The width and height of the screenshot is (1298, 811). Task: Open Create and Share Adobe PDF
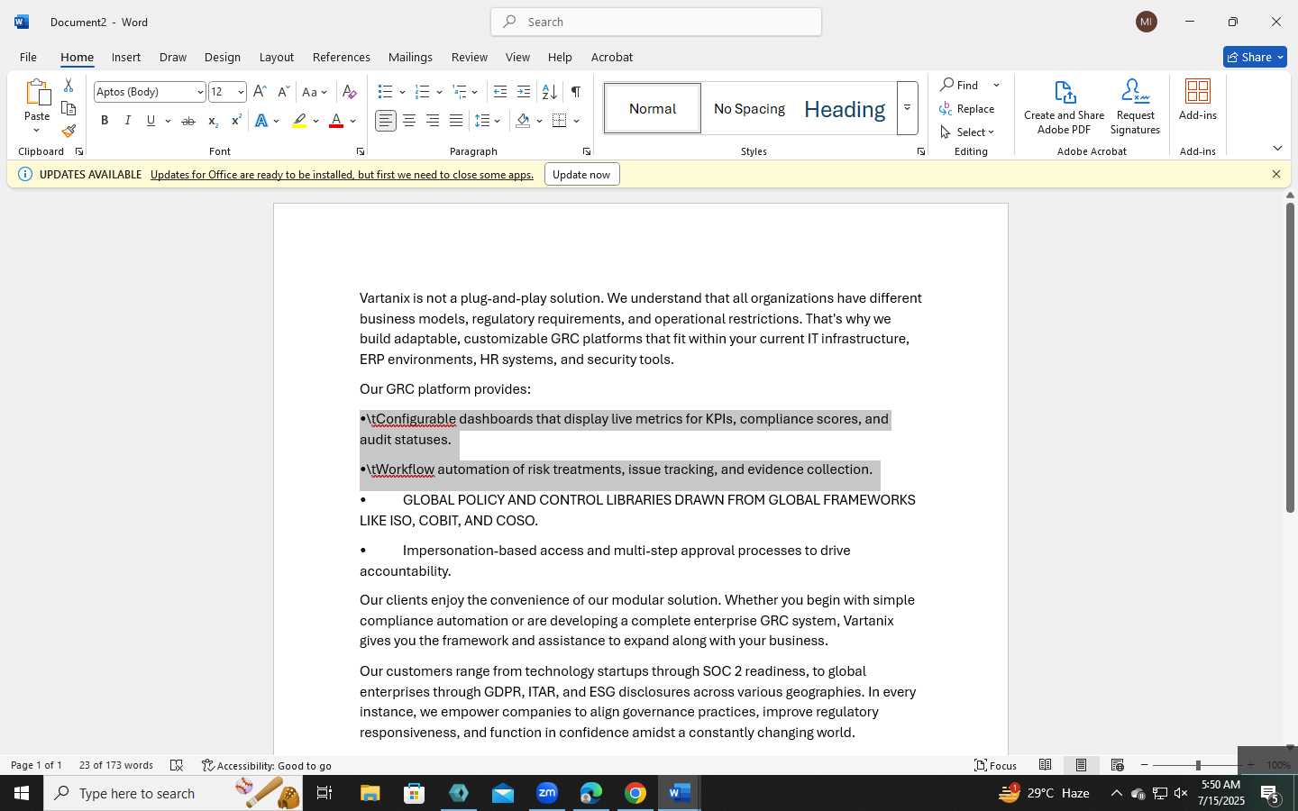click(1065, 106)
